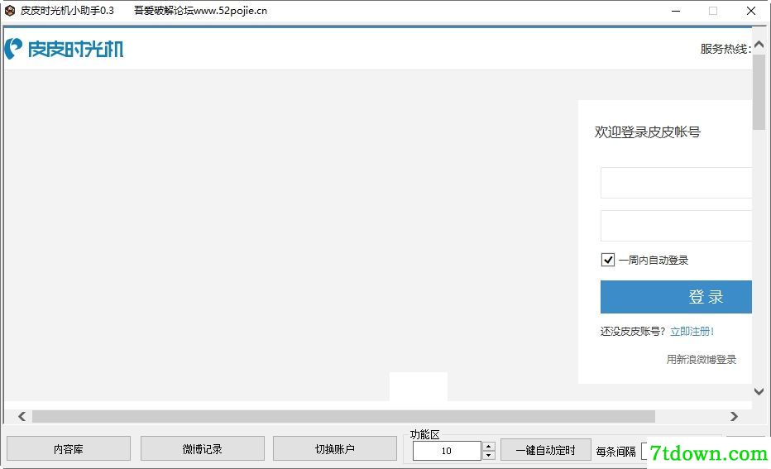This screenshot has width=771, height=469.
Task: Click 切换账户 button
Action: point(335,449)
